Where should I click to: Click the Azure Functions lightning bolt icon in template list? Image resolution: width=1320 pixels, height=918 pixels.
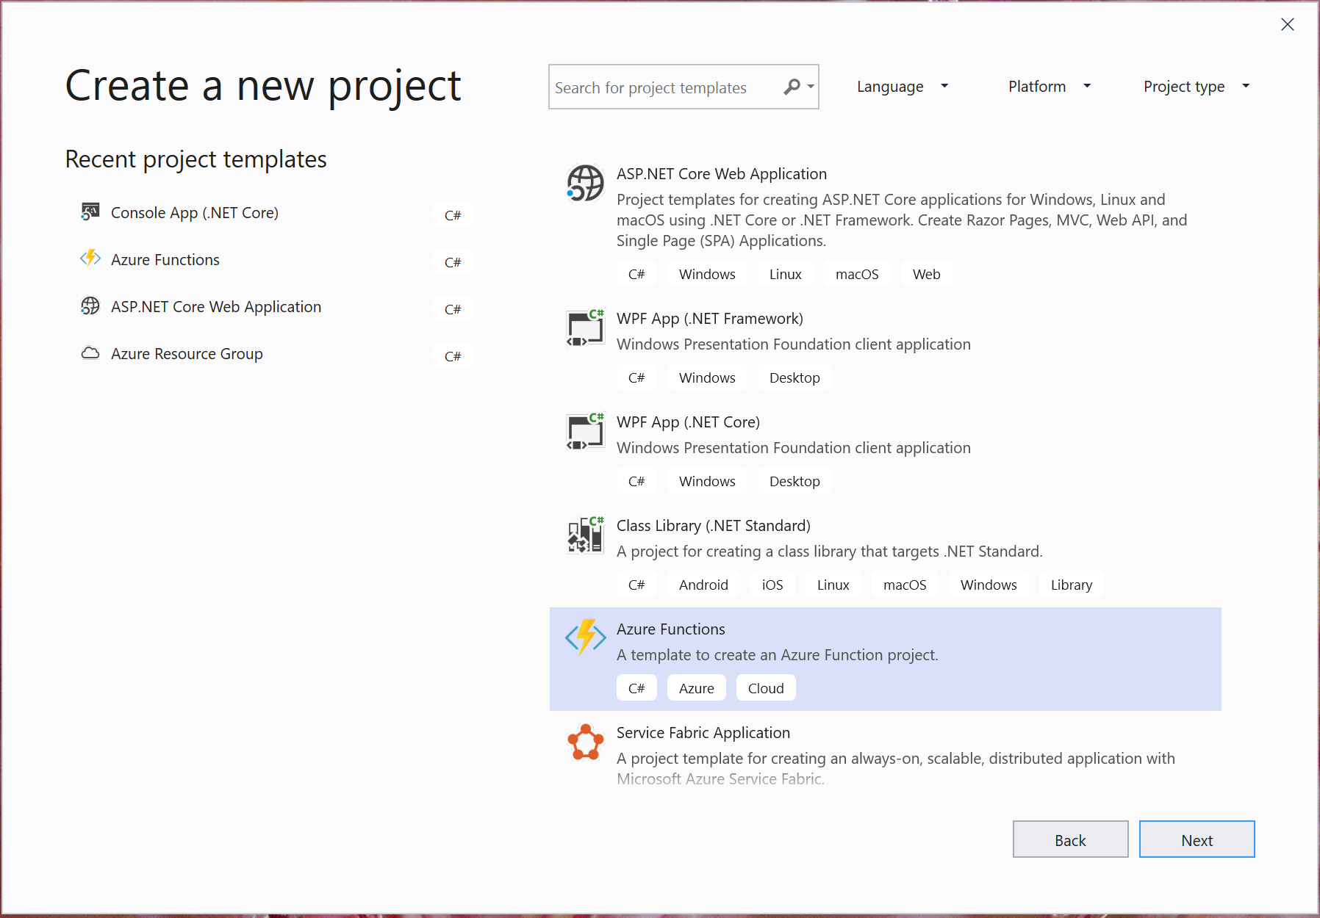click(x=585, y=637)
